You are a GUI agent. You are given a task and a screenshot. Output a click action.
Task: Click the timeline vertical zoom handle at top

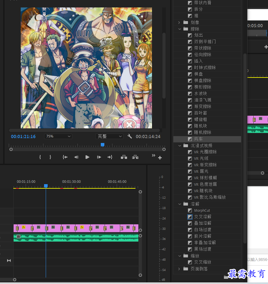(140, 192)
